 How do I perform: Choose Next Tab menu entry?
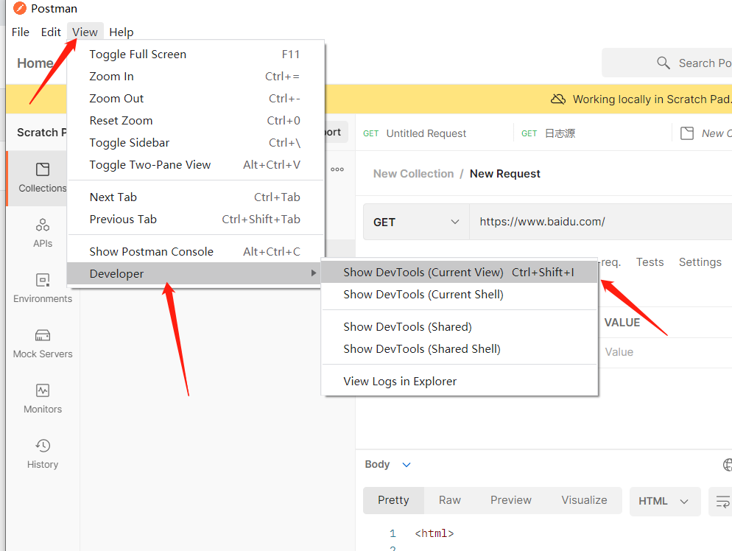coord(195,197)
